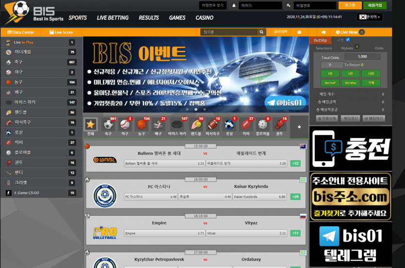
Task: Open the RESULTS menu
Action: [x=149, y=18]
